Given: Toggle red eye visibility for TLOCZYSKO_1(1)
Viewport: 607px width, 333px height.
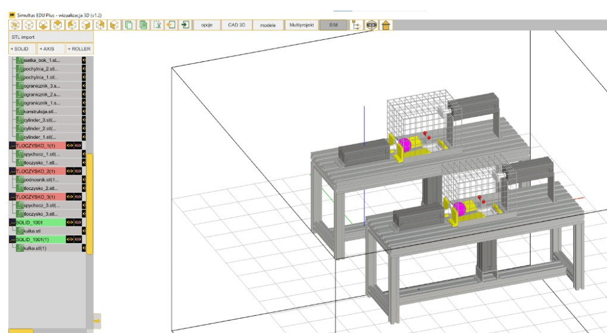Looking at the screenshot, I should (78, 146).
